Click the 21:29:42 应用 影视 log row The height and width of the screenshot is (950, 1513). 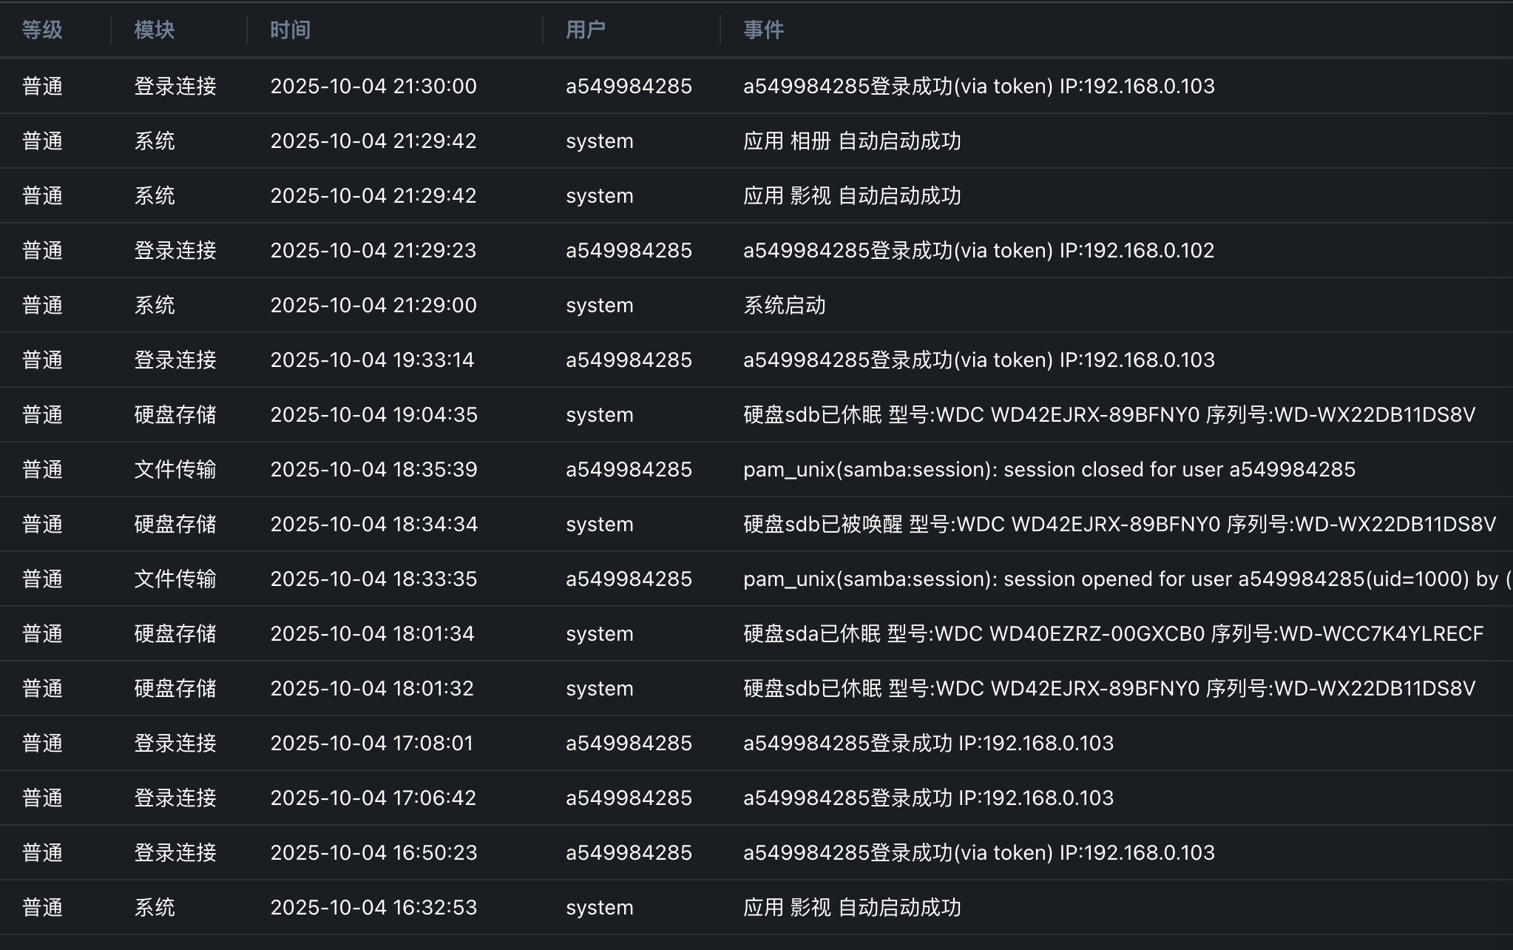click(x=851, y=195)
